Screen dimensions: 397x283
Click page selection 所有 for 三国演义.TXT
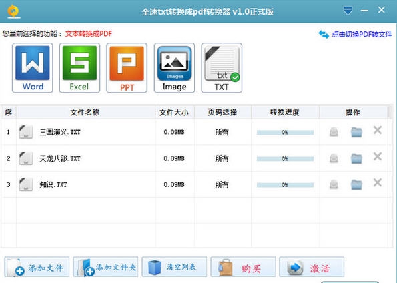click(222, 132)
